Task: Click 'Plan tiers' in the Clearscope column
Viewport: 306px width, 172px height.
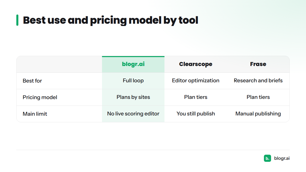Action: [x=196, y=97]
